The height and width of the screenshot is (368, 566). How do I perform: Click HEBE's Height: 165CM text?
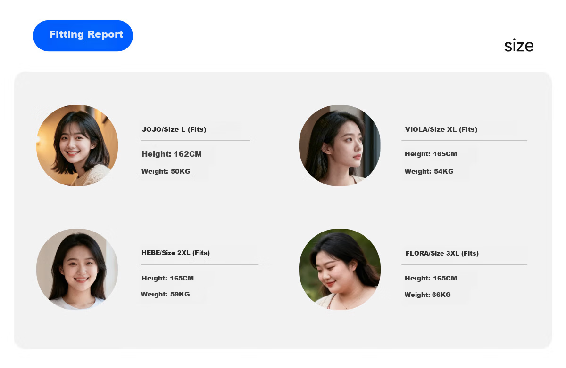167,278
